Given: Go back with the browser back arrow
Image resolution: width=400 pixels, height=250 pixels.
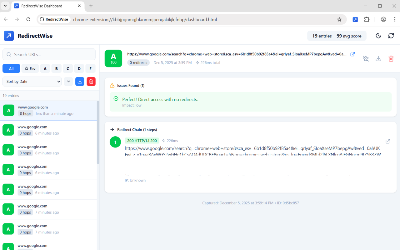Looking at the screenshot, I should [6, 19].
